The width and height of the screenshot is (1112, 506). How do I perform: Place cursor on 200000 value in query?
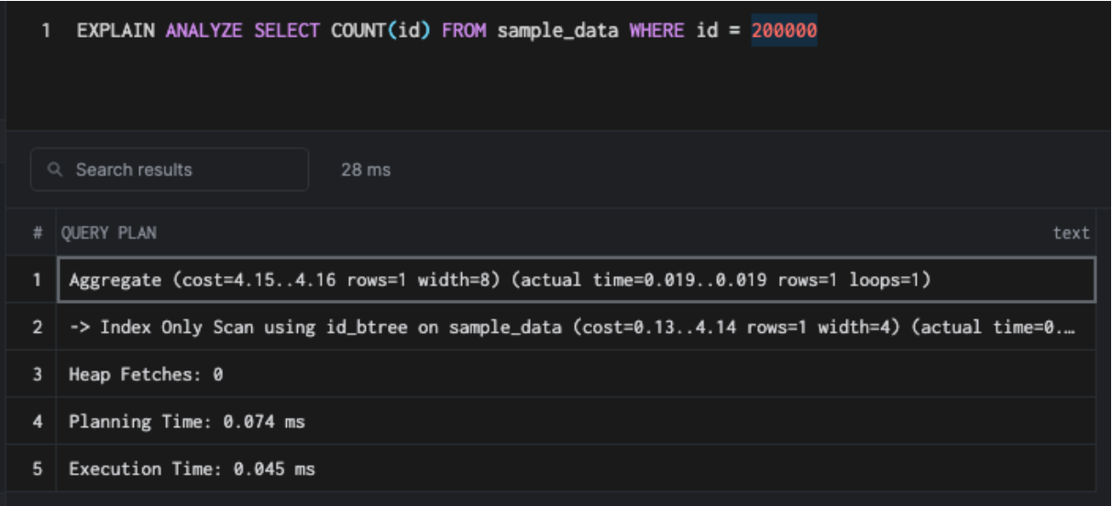[785, 30]
